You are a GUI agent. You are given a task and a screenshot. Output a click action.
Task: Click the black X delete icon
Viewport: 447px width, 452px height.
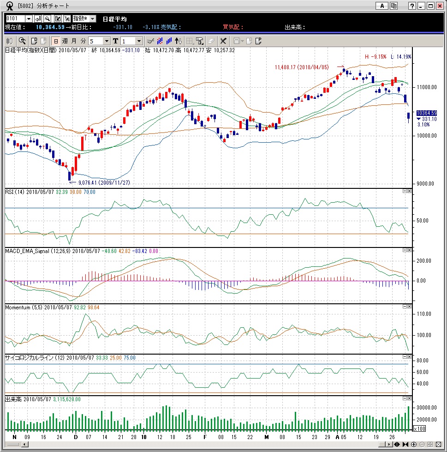point(223,41)
